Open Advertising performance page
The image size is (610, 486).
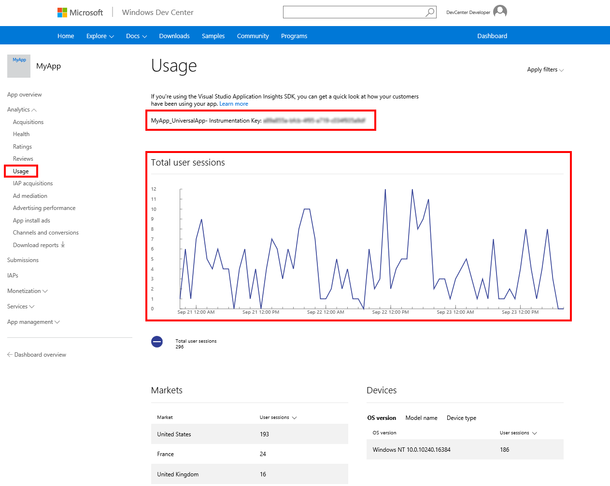tap(44, 208)
